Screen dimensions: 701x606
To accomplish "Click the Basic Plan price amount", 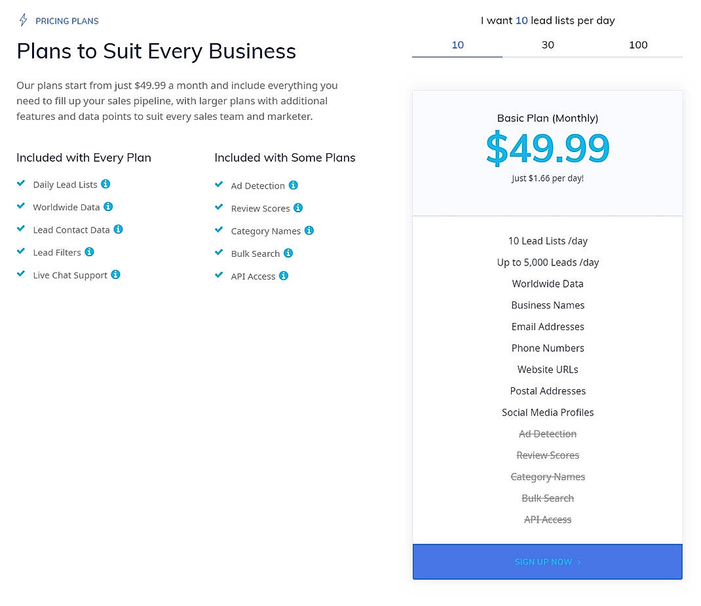I will coord(548,147).
